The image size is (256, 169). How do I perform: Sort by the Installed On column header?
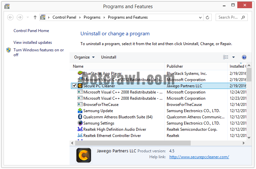point(237,66)
